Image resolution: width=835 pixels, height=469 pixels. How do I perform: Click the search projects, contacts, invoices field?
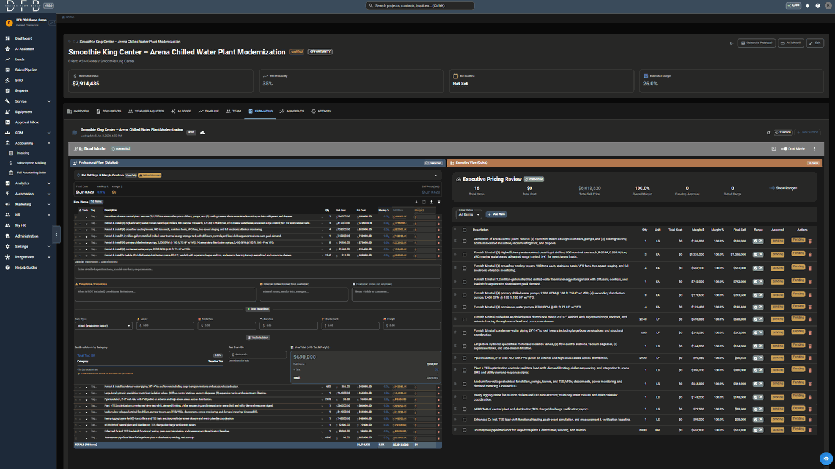tap(420, 5)
